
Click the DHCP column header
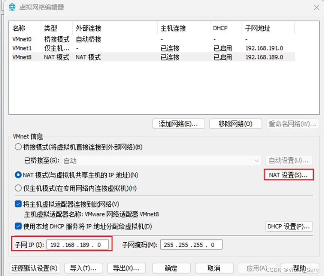coord(226,28)
